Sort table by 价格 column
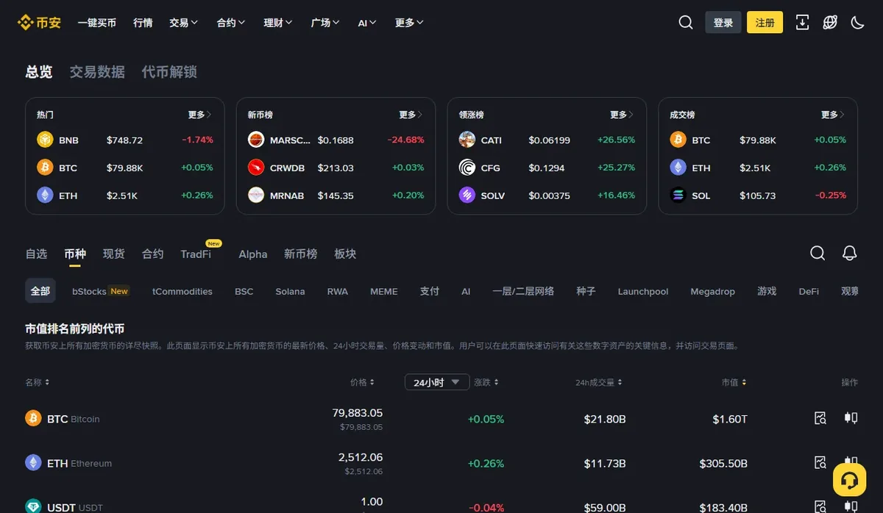The image size is (883, 513). (x=362, y=382)
